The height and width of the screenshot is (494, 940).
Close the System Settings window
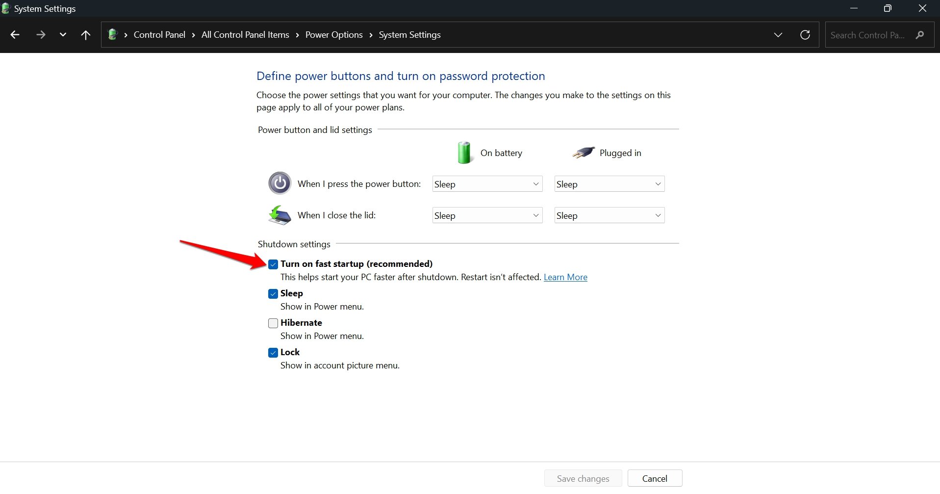click(x=922, y=8)
